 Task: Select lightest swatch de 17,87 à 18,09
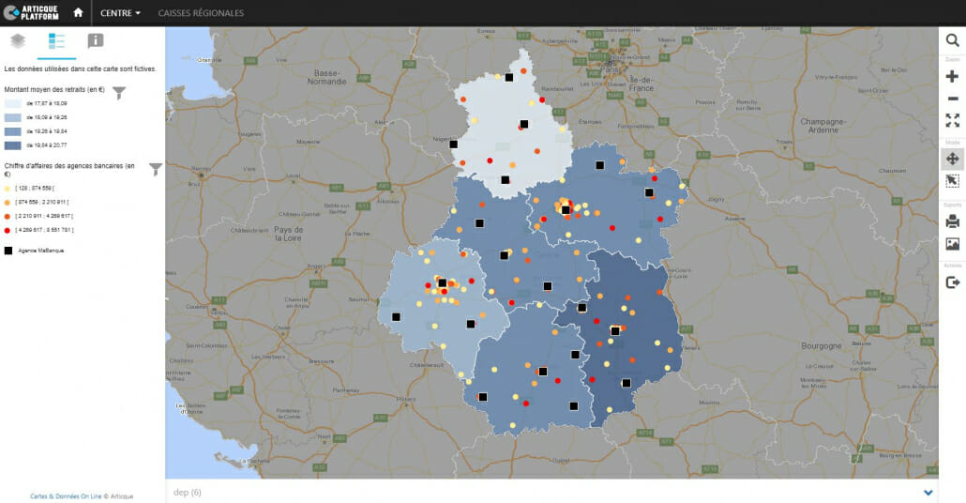(13, 103)
